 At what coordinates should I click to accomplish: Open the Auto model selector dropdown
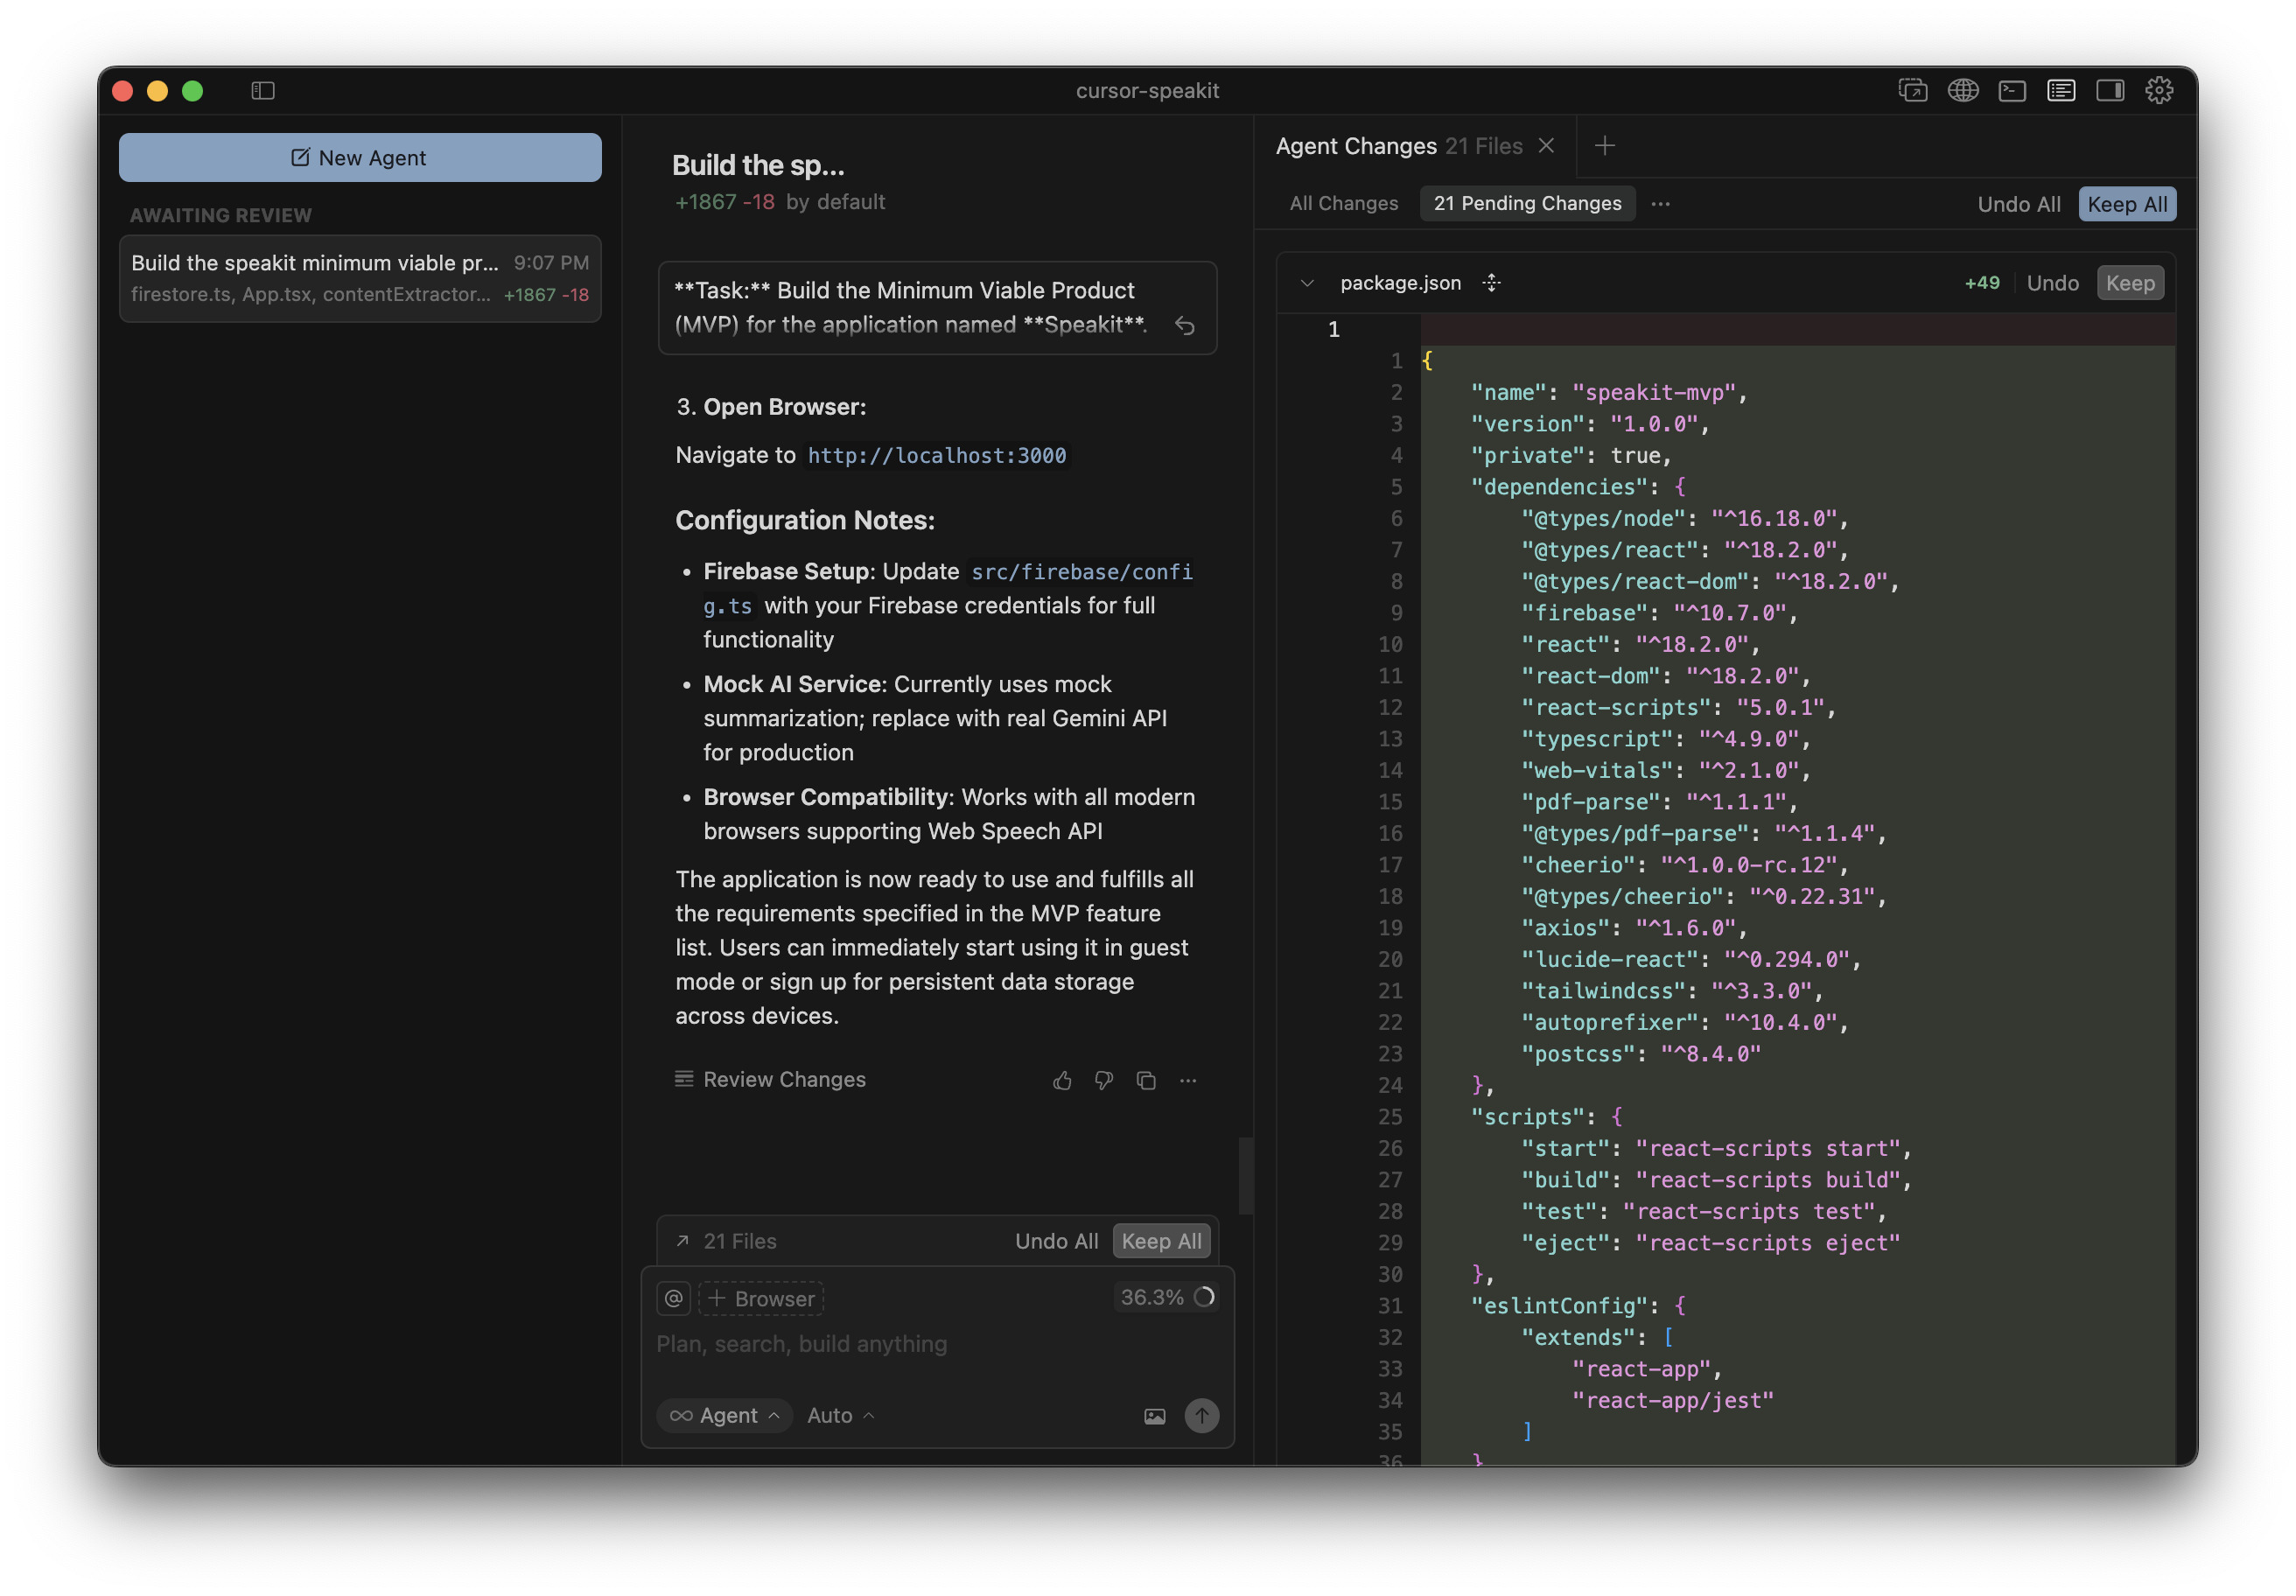click(840, 1416)
